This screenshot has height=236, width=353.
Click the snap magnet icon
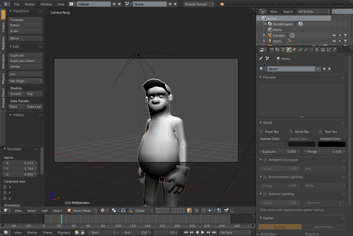(x=204, y=210)
